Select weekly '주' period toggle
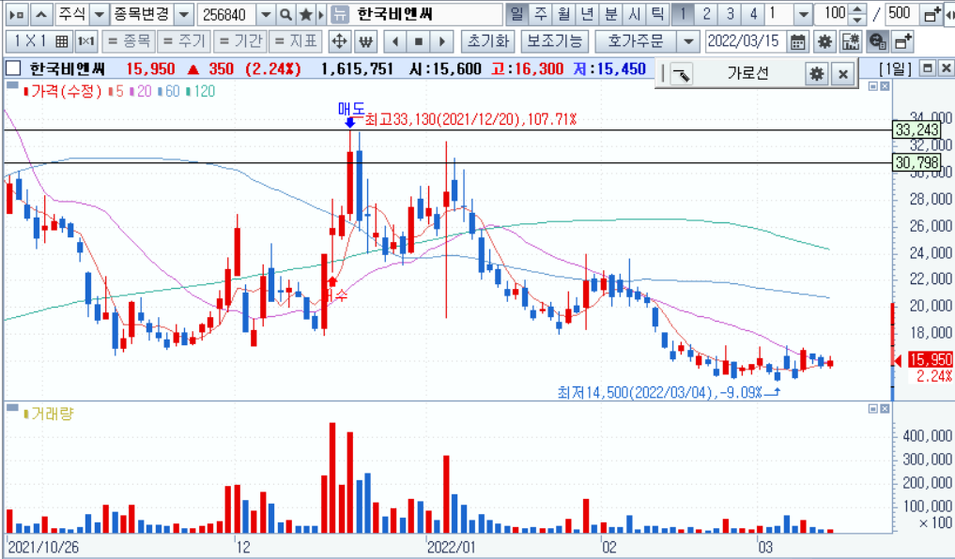 click(540, 14)
